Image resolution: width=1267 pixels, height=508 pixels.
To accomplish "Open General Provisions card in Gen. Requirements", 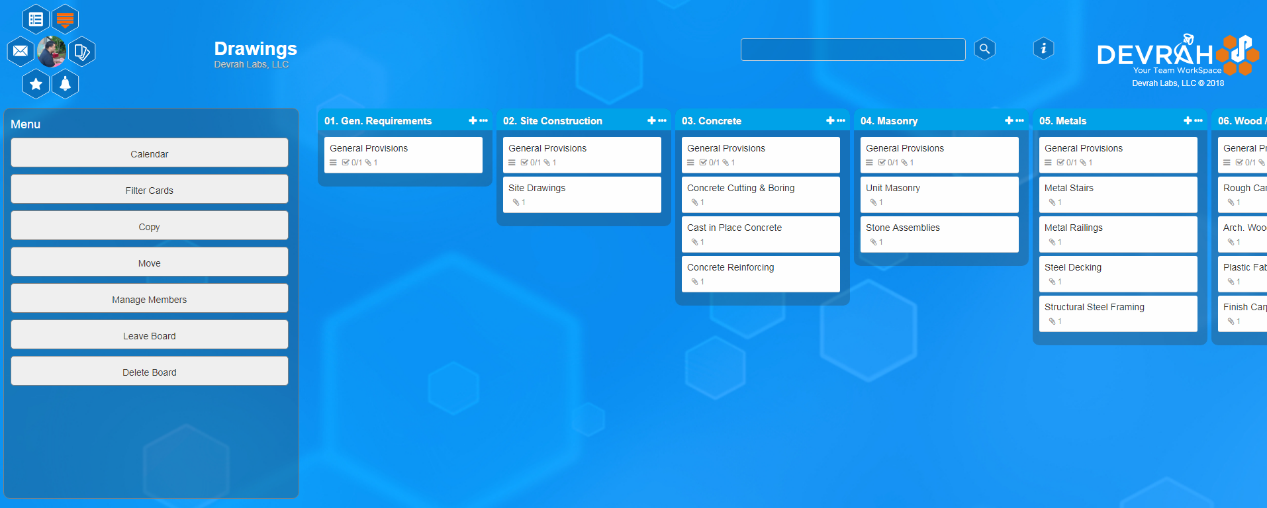I will (403, 155).
